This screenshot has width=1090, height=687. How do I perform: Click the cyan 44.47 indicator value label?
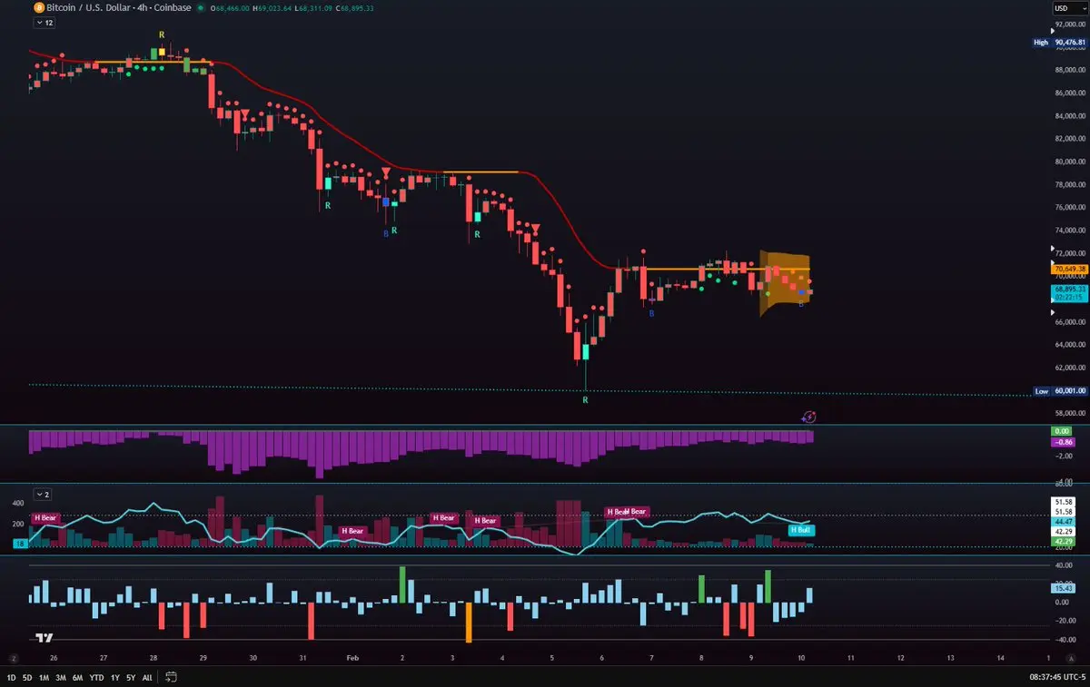click(x=1063, y=522)
